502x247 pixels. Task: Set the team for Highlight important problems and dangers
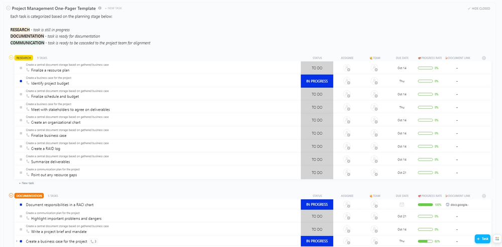(x=374, y=216)
